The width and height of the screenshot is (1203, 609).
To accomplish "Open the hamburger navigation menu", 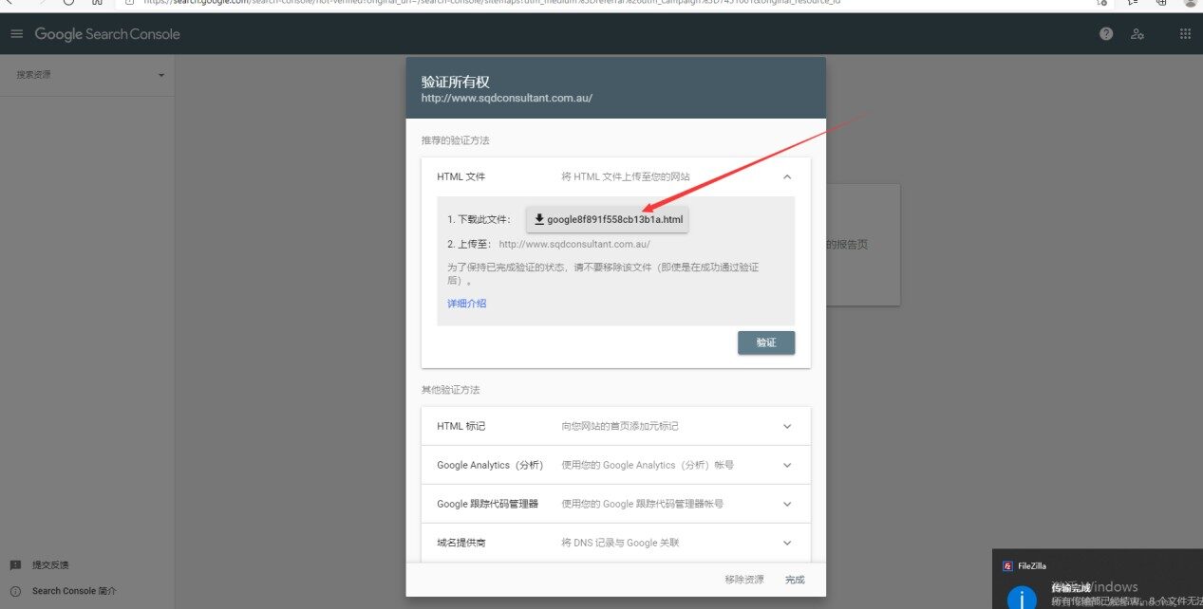I will (x=16, y=34).
